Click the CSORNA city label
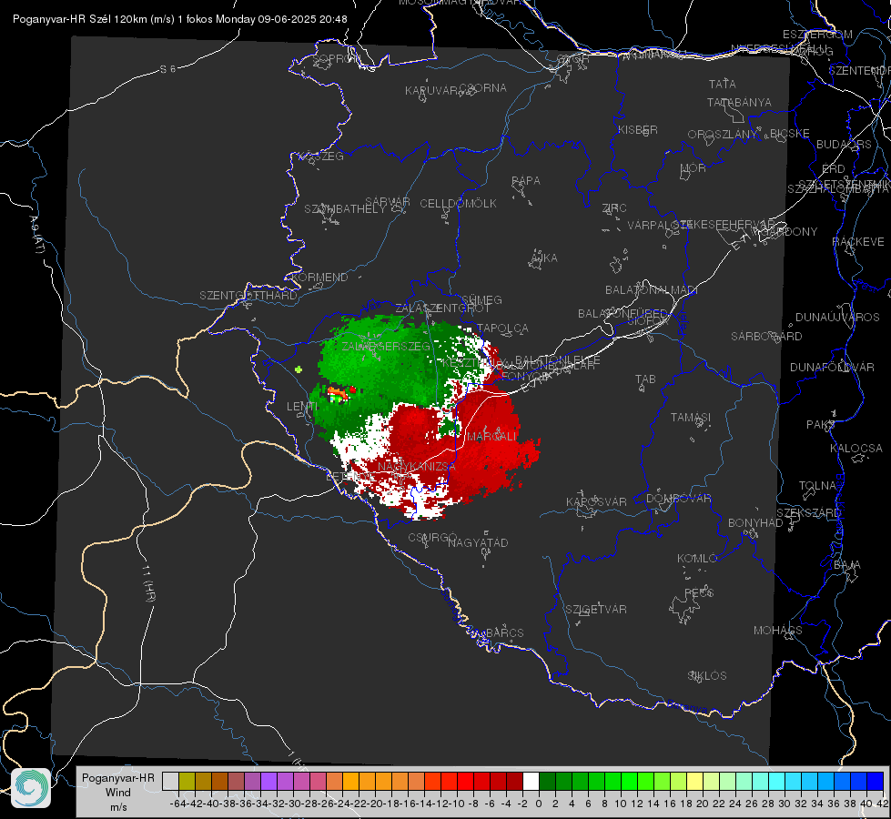This screenshot has height=819, width=891. click(x=483, y=87)
